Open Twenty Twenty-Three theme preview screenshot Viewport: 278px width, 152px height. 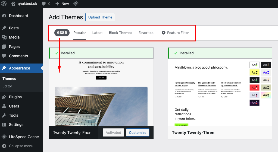coord(220,92)
